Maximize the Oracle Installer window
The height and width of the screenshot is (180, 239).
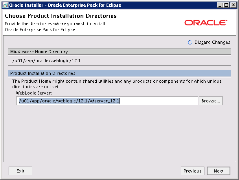click(x=226, y=5)
